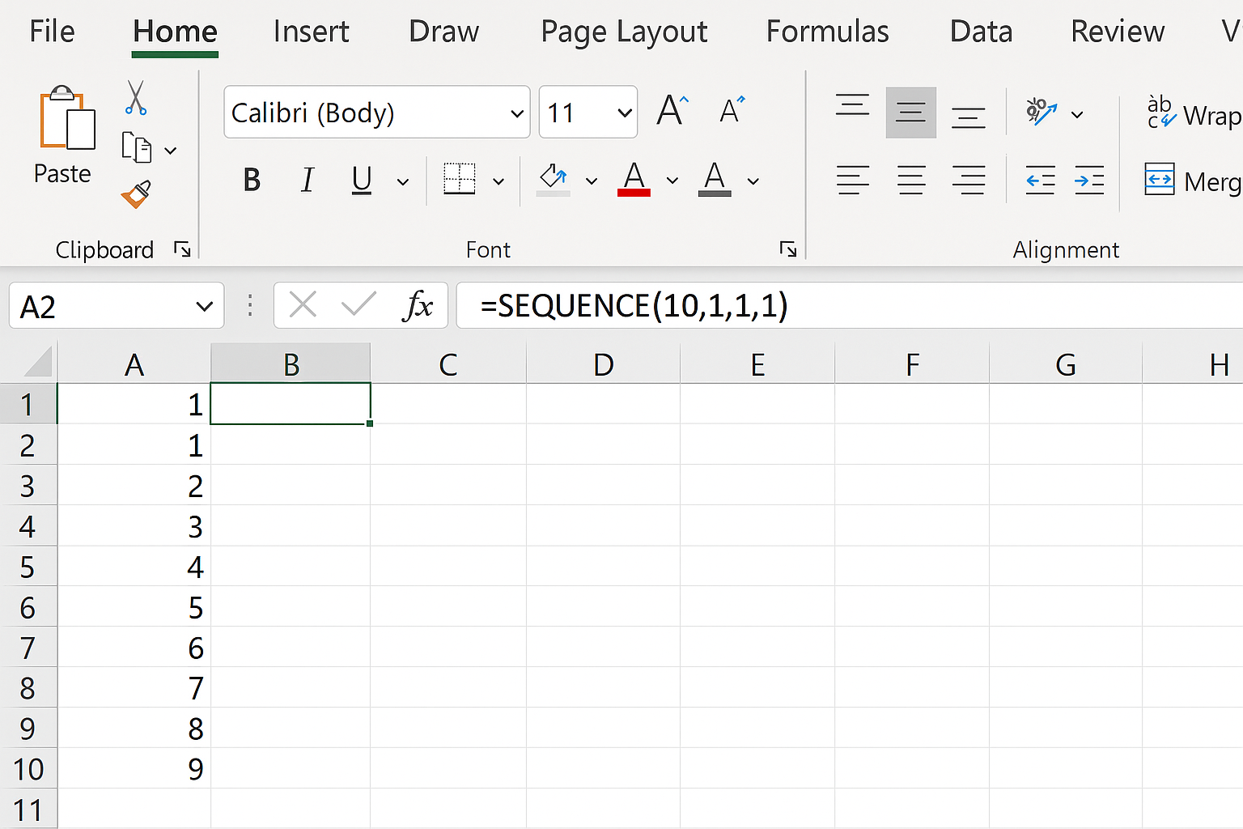Viewport: 1243px width, 829px height.
Task: Click cell A10 containing 9
Action: tap(134, 768)
